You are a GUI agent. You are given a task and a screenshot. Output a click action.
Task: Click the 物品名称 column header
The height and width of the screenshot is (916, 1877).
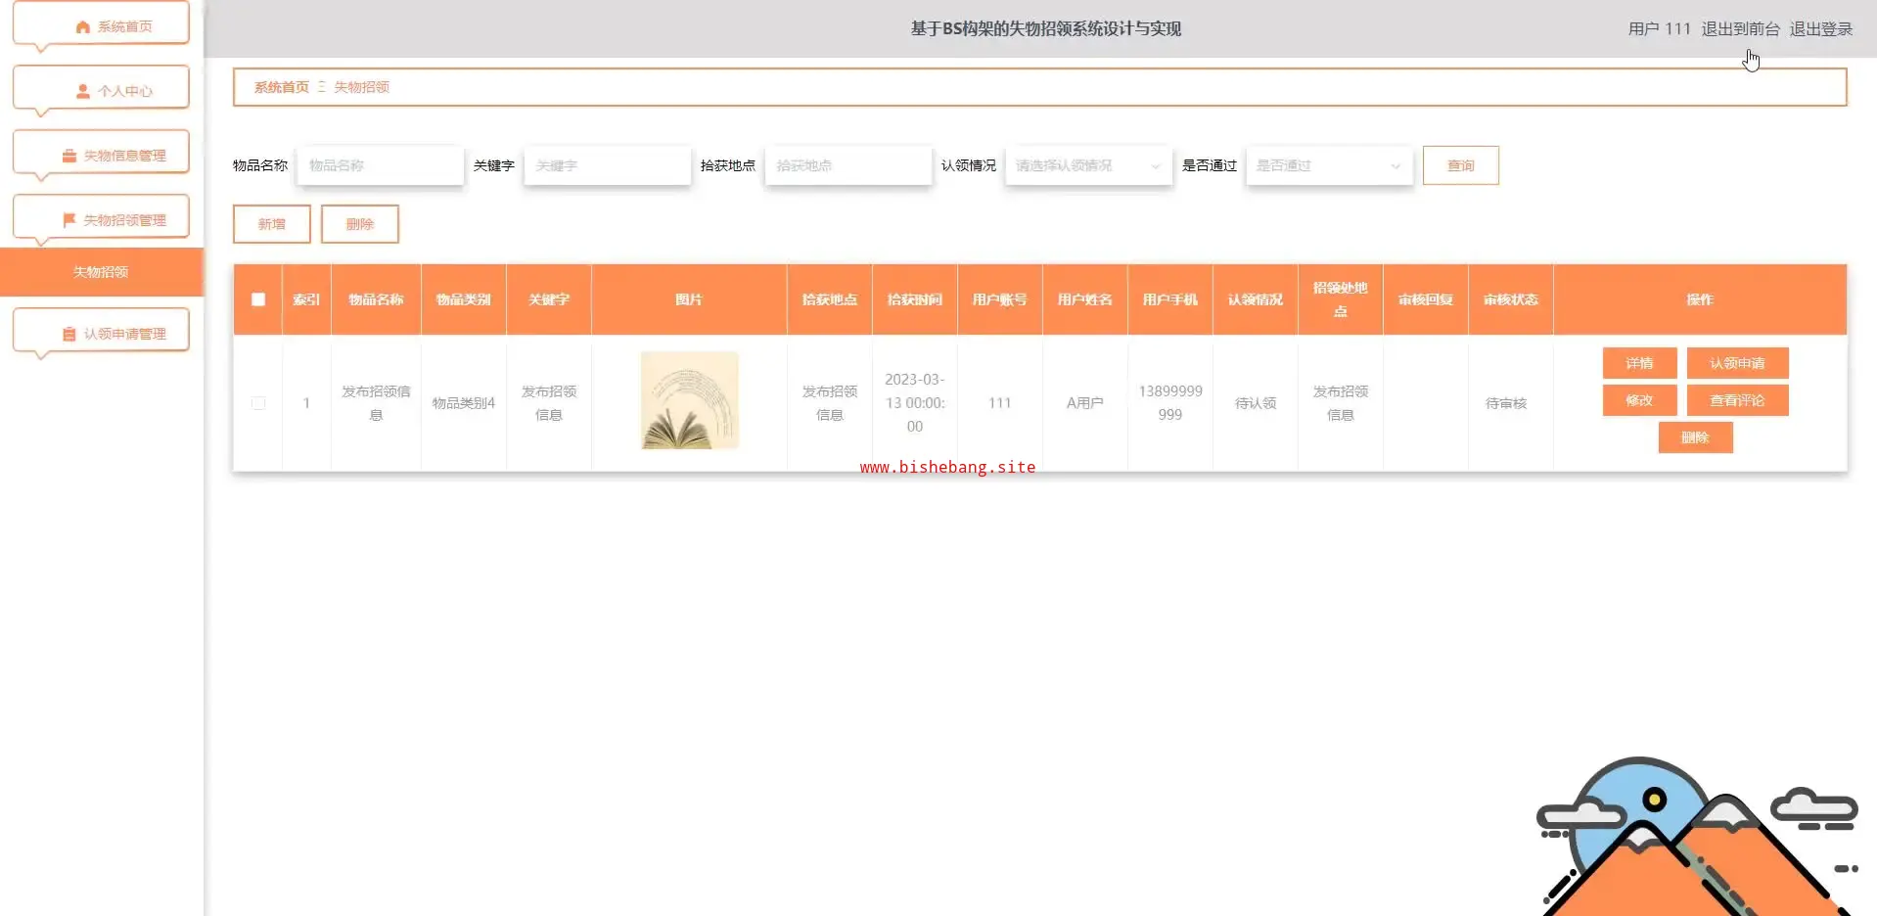[377, 299]
